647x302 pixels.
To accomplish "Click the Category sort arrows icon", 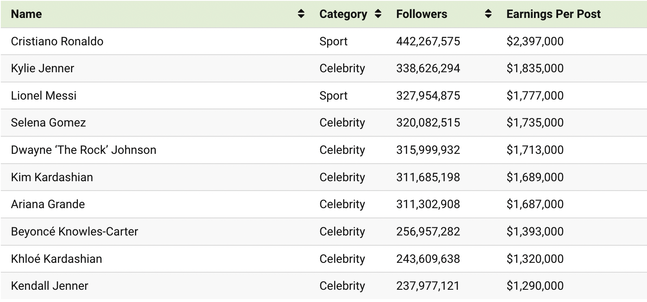I will (378, 14).
